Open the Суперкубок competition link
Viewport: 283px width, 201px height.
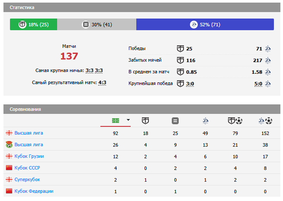tap(27, 179)
